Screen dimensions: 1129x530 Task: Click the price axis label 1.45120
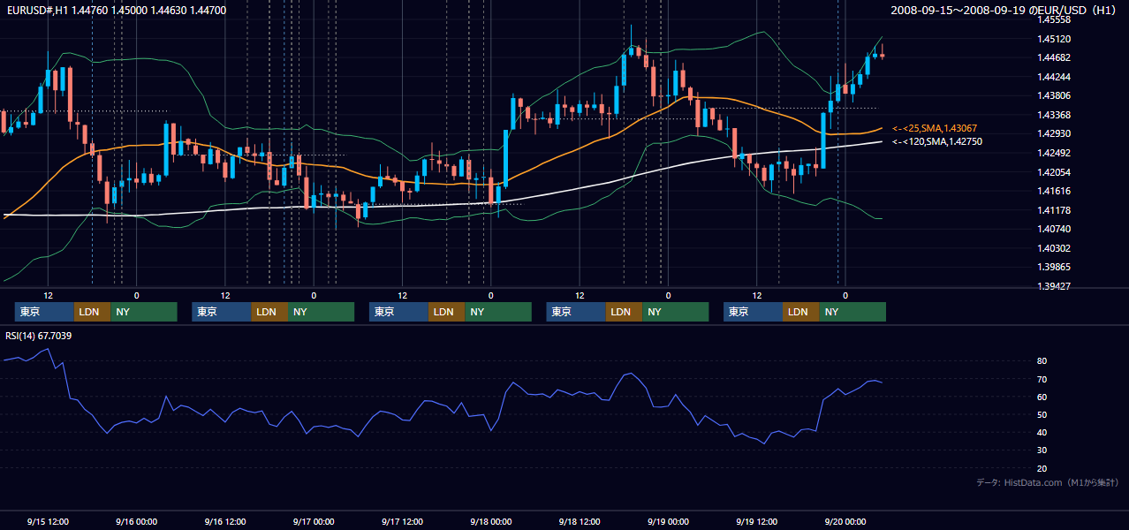[1053, 39]
